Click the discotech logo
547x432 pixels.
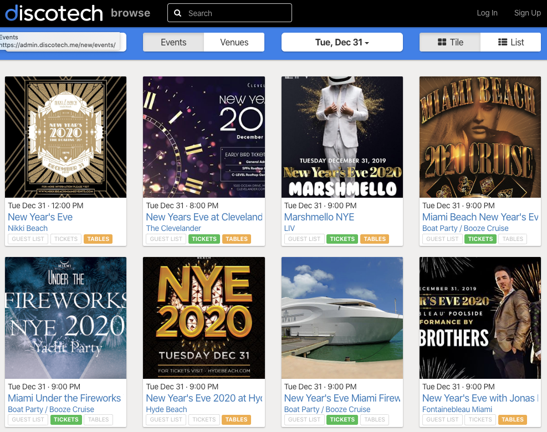point(54,13)
